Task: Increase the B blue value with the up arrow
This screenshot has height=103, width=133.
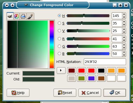Action: (x=124, y=52)
